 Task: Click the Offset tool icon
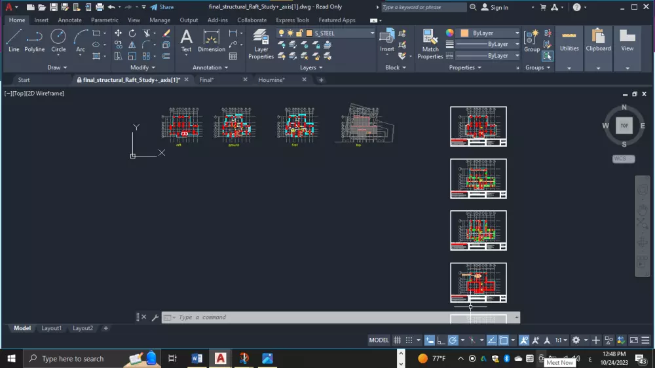(x=166, y=56)
